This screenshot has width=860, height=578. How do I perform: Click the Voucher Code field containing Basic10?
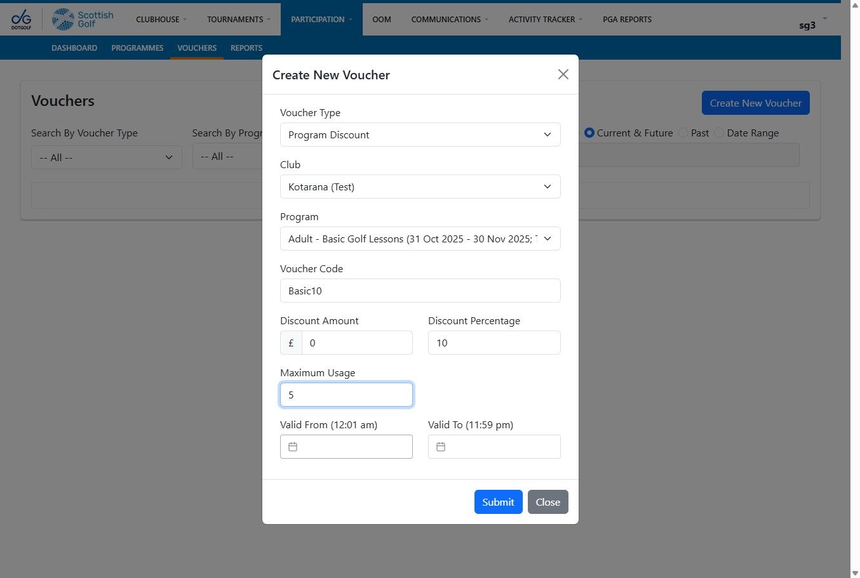[420, 291]
